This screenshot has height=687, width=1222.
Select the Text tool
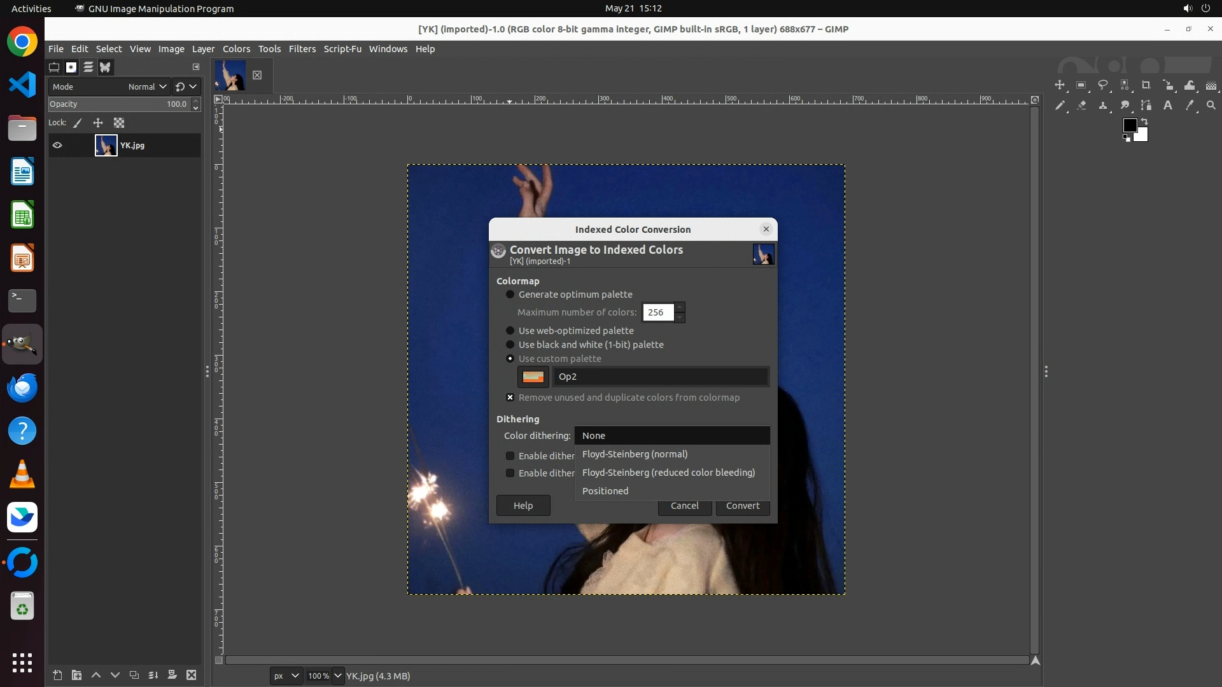1168,106
